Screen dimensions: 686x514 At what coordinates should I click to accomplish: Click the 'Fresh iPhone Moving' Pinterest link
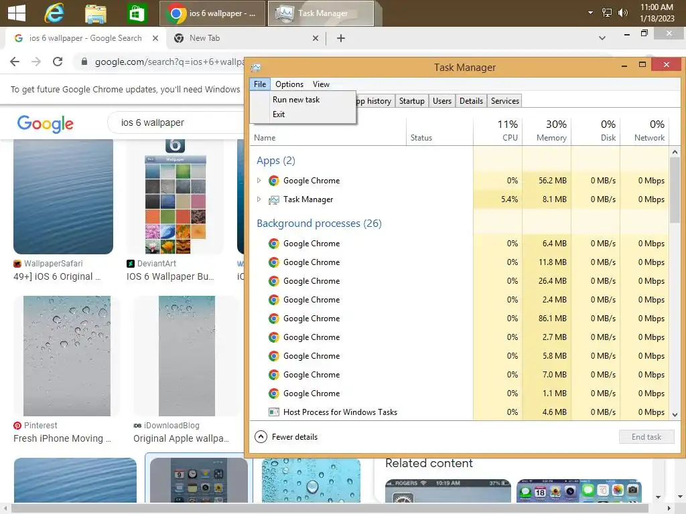(x=62, y=438)
